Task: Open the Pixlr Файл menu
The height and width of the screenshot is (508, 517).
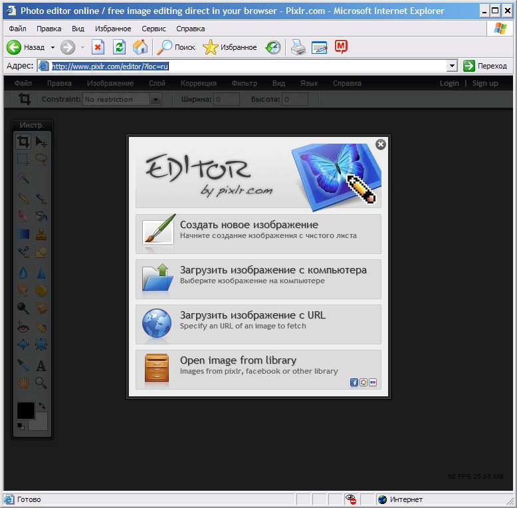Action: pos(23,83)
